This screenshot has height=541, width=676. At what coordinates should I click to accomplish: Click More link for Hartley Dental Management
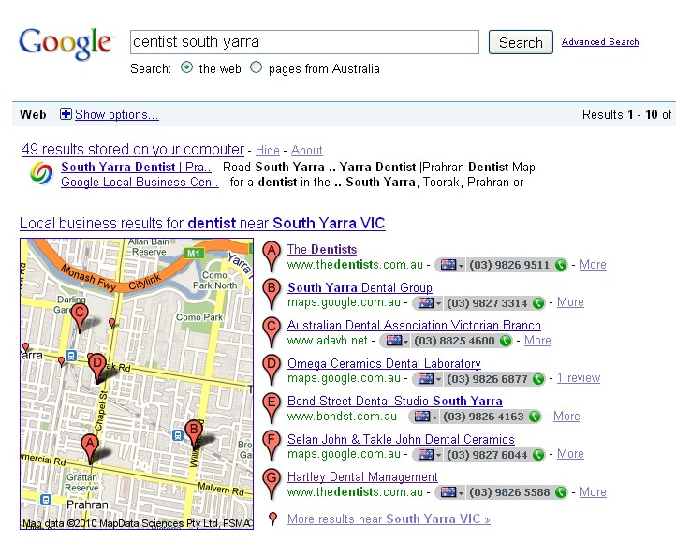[593, 492]
